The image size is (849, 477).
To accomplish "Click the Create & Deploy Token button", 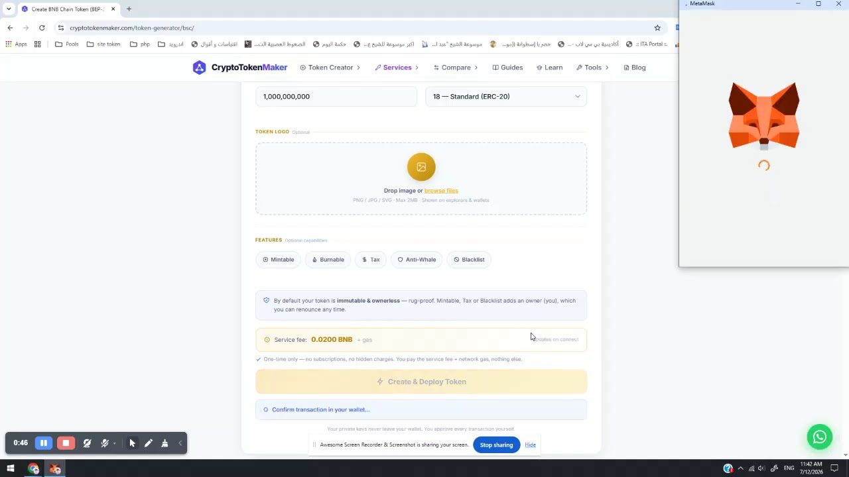I will [x=421, y=382].
